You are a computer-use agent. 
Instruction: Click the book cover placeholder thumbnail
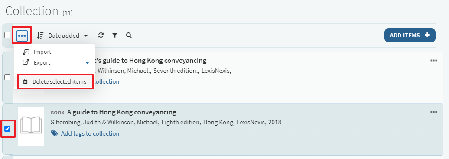[x=31, y=127]
